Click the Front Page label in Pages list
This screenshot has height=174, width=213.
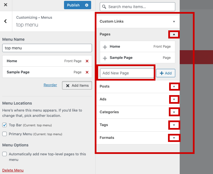coord(162,47)
